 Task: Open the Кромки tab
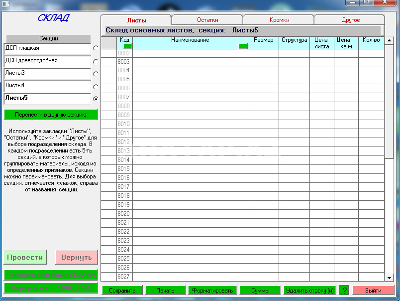point(279,20)
